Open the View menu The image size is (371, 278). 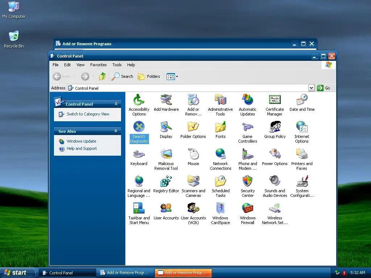click(x=80, y=65)
